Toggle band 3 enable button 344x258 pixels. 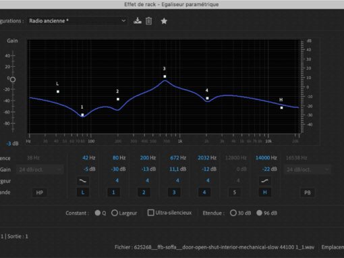click(174, 192)
